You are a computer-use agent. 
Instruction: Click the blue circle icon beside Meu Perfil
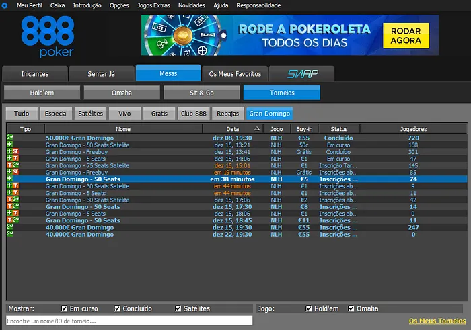click(x=5, y=5)
